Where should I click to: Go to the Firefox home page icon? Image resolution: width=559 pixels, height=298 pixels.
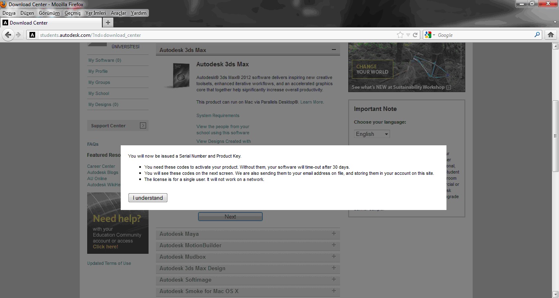551,35
